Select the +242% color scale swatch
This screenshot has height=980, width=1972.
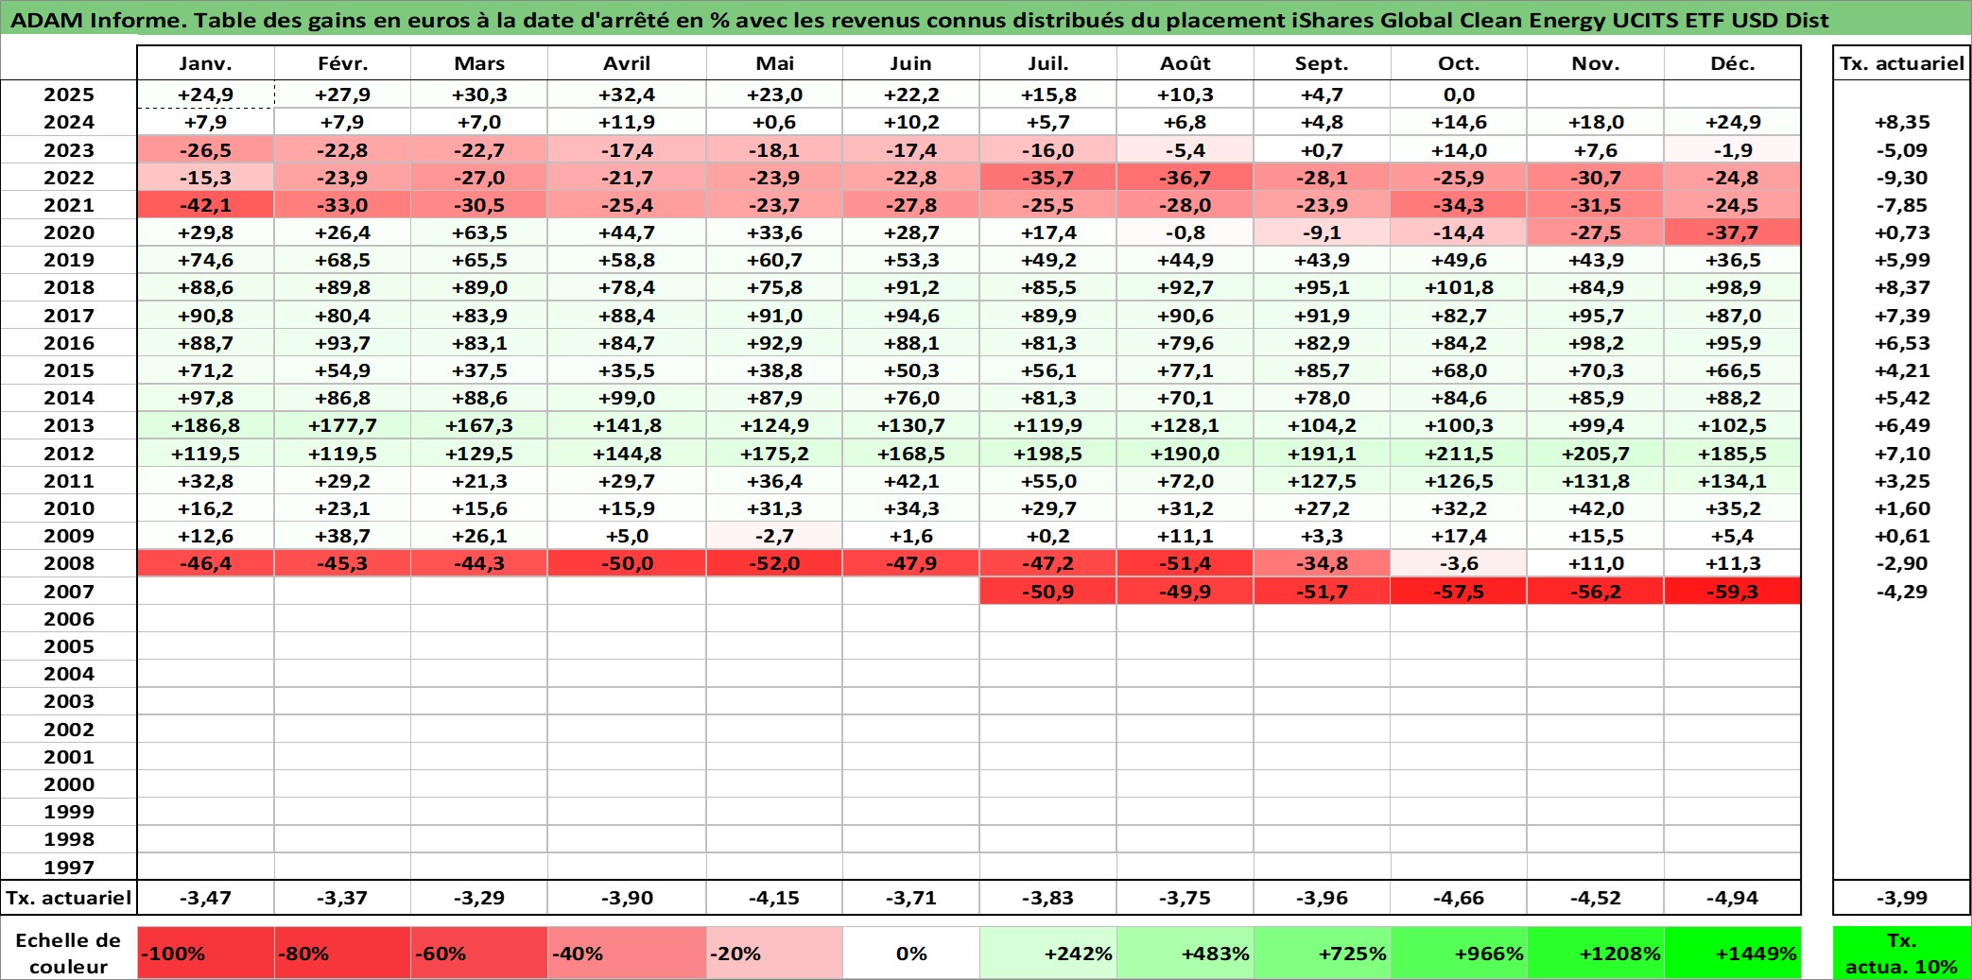tap(1048, 953)
